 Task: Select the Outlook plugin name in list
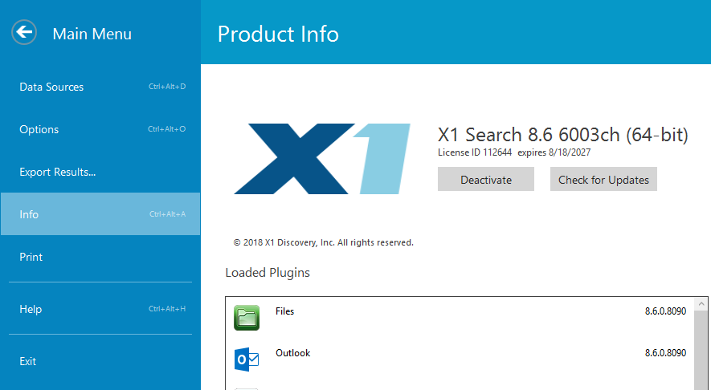[x=292, y=353]
